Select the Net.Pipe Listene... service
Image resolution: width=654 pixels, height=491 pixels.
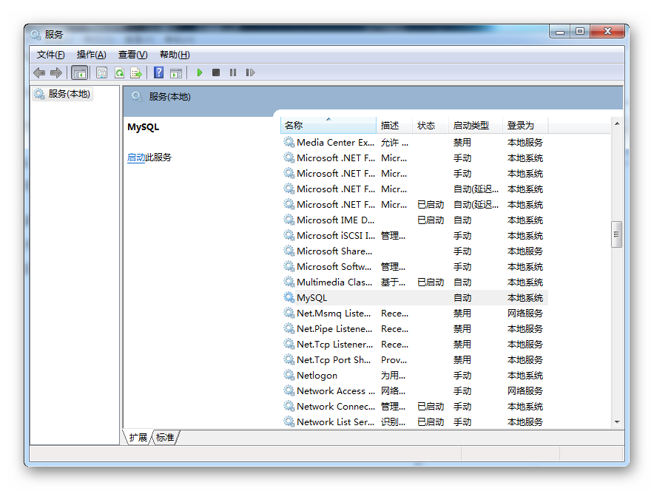tap(414, 328)
